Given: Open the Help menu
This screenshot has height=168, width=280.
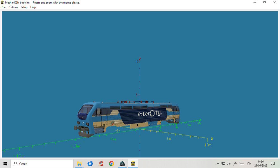Looking at the screenshot, I should click(x=33, y=7).
